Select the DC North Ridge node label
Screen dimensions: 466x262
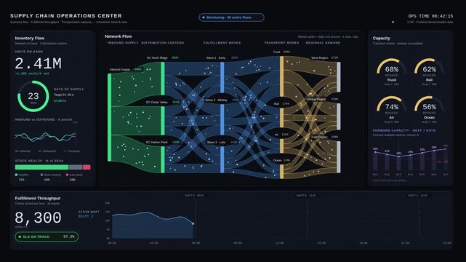pos(157,57)
